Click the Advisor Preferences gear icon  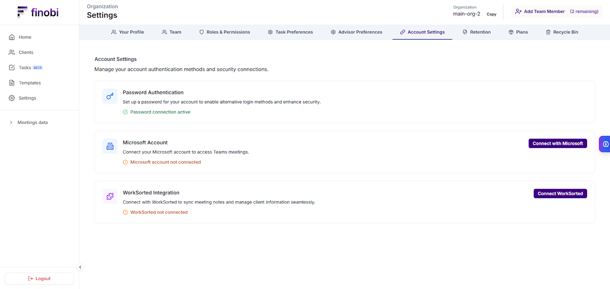(x=333, y=32)
